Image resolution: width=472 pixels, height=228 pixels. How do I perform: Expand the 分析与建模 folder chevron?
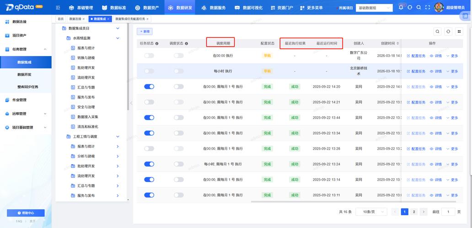click(118, 156)
